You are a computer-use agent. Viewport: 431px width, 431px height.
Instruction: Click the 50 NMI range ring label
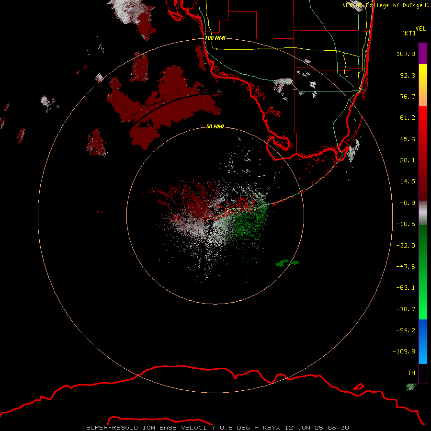215,126
